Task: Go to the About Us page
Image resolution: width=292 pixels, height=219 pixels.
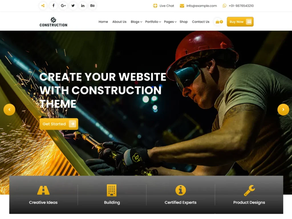Action: pyautogui.click(x=119, y=22)
